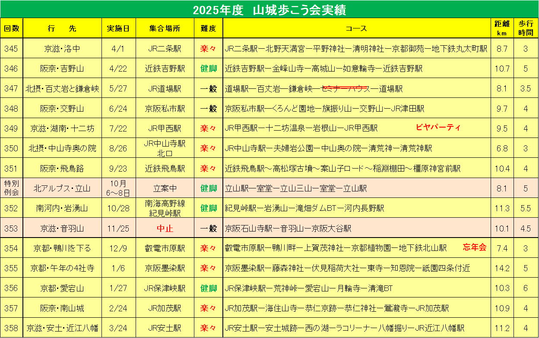
Task: Select the 特別例会 row label
Action: (12, 188)
